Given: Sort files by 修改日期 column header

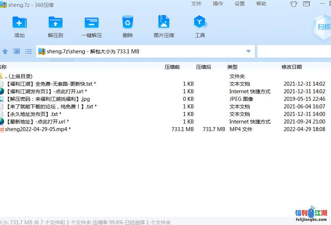Looking at the screenshot, I should pyautogui.click(x=292, y=67).
